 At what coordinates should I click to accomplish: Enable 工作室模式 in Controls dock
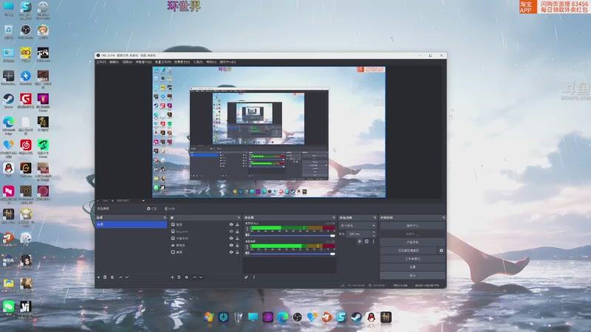pos(412,259)
